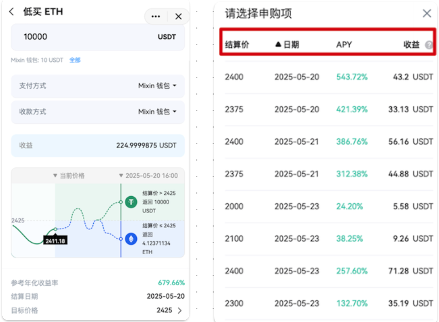Screen dimensions: 439x322
Task: Click the 224.9999875 USDT 收益 value
Action: pos(146,145)
